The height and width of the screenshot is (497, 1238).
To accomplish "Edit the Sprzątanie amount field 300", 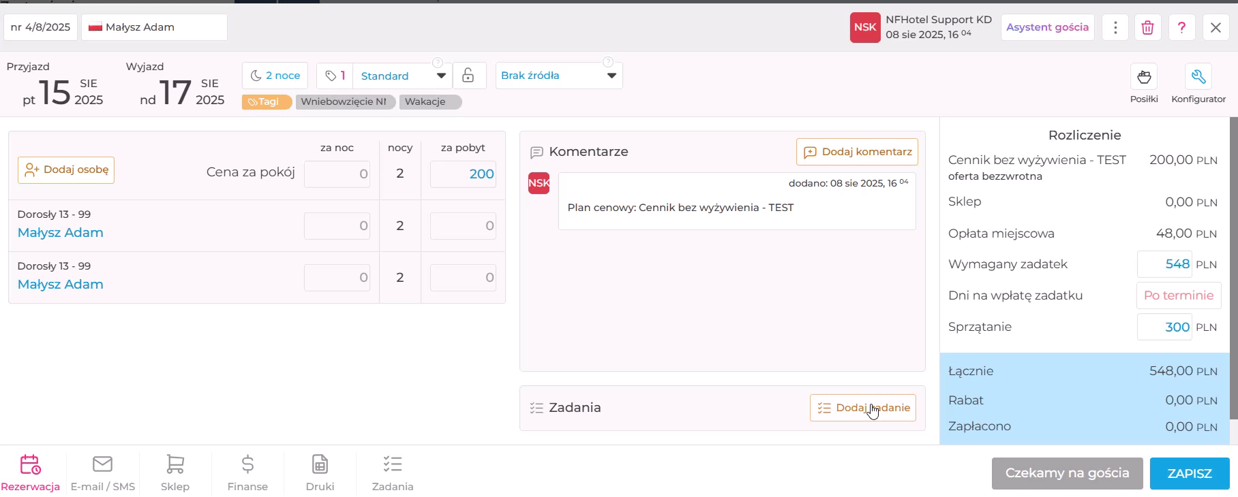I will click(x=1164, y=327).
